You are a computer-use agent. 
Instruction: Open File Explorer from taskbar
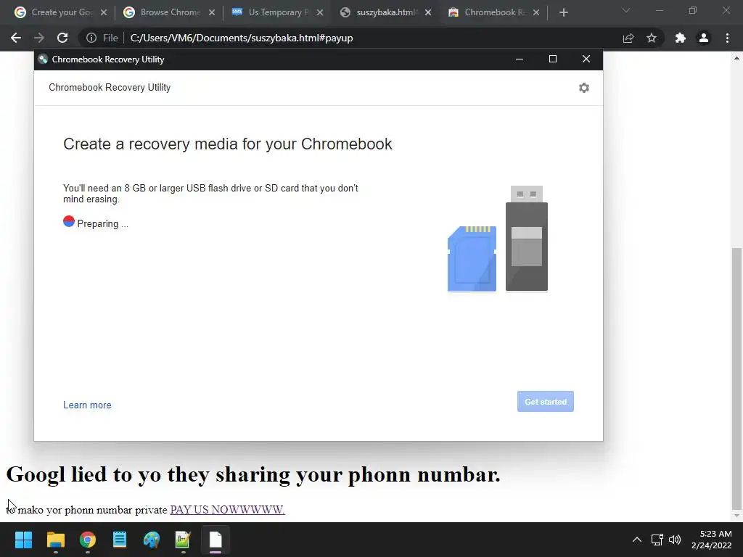pos(55,540)
